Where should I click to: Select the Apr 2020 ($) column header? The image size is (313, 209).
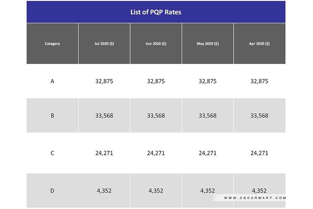(x=259, y=44)
